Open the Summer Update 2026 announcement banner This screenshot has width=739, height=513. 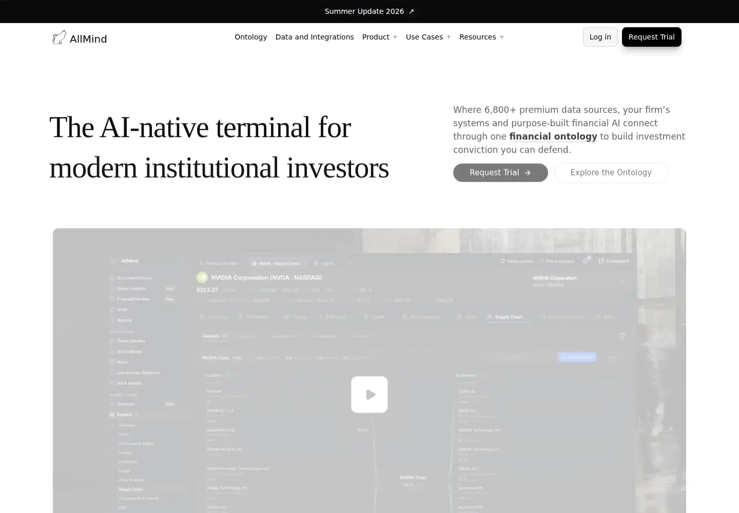[369, 11]
